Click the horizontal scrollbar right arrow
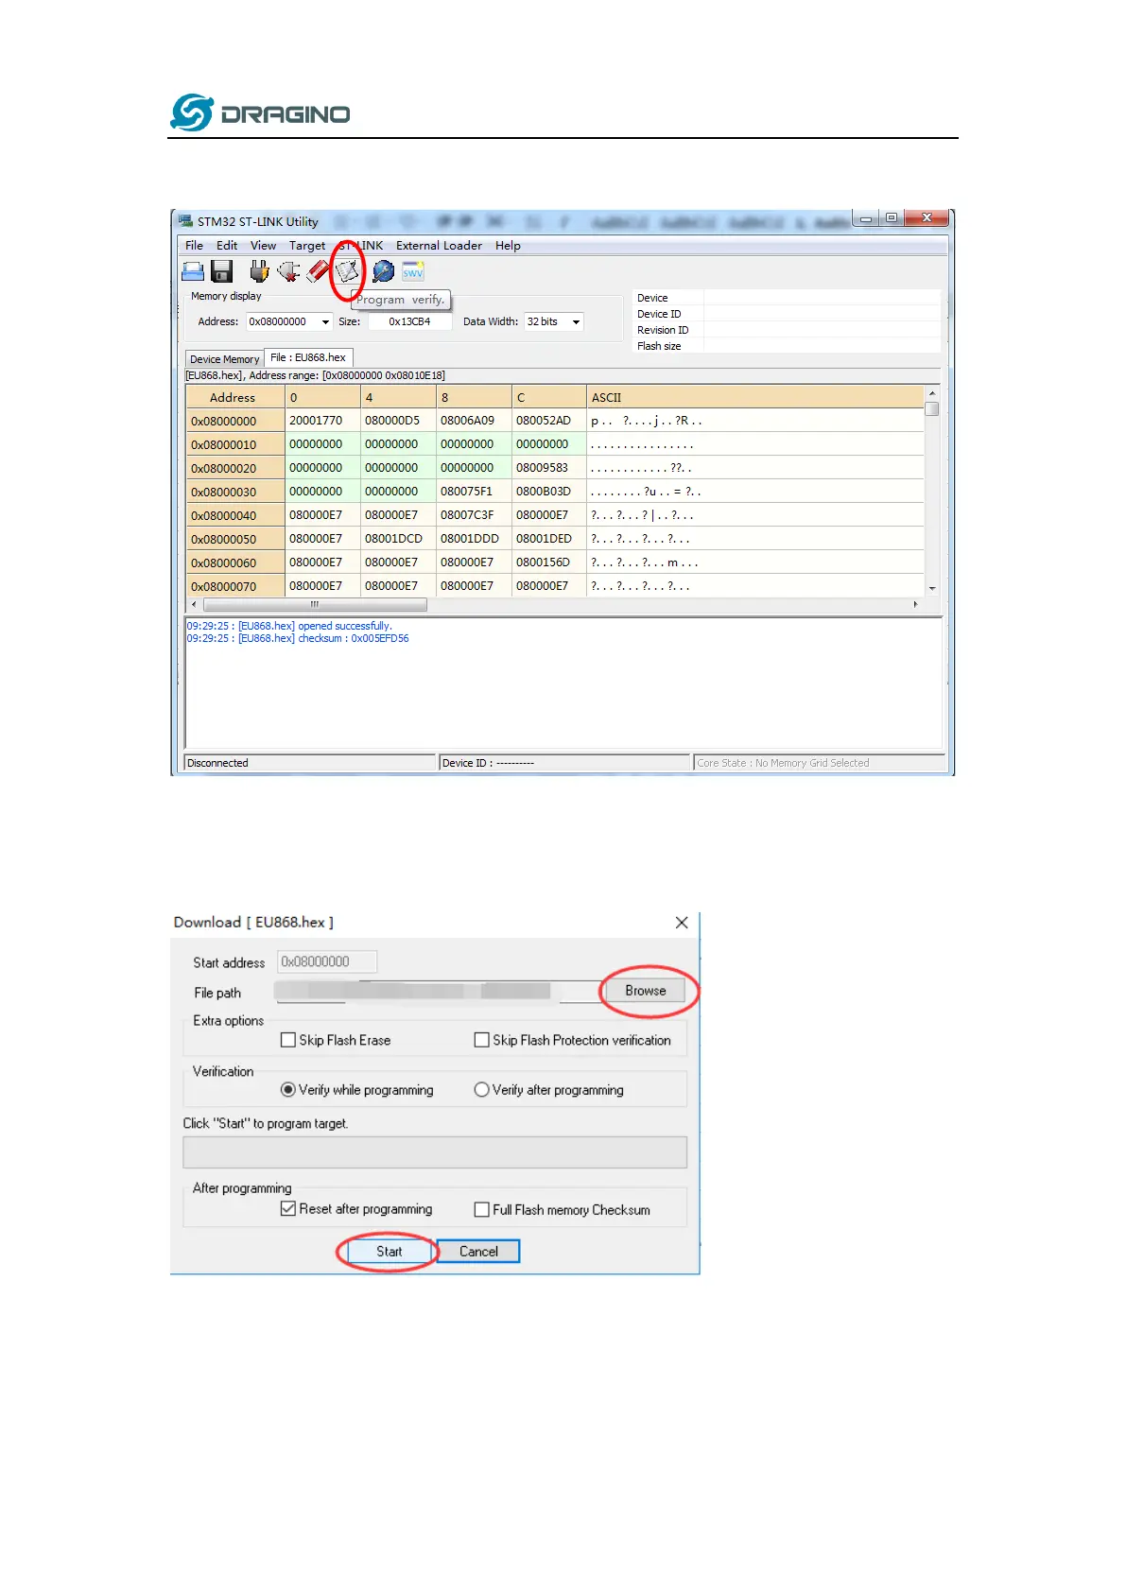Image resolution: width=1126 pixels, height=1592 pixels. point(915,604)
